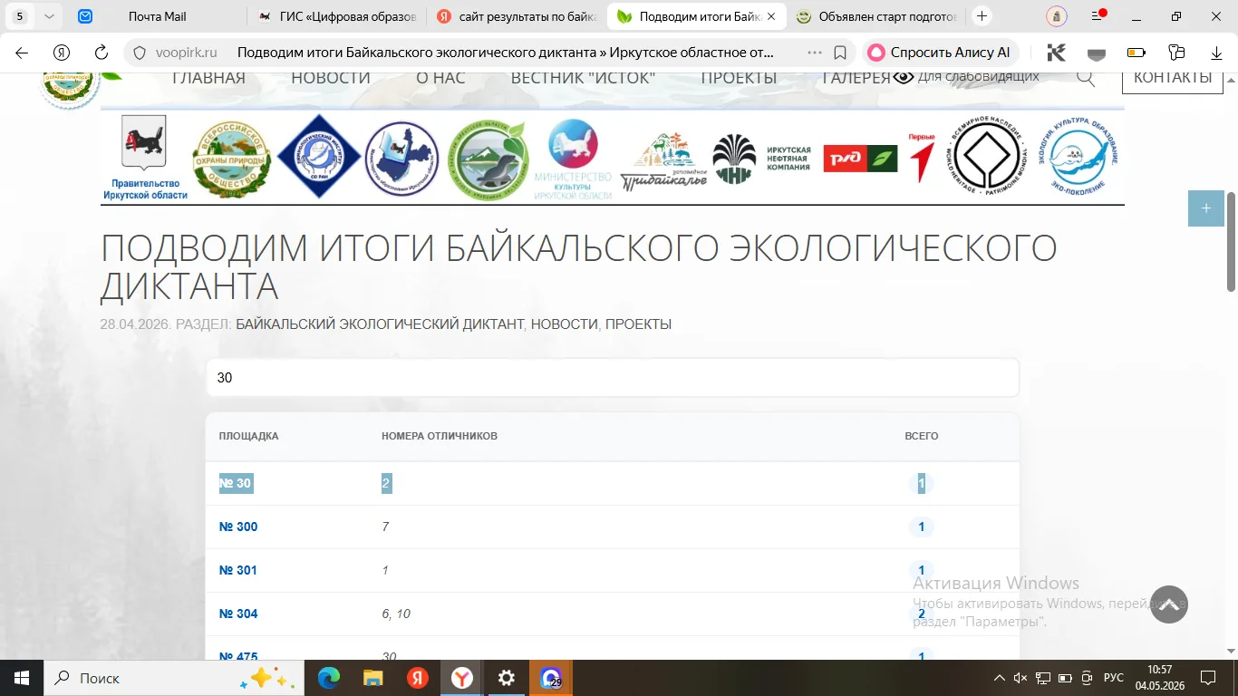Expand the blue plus side panel button
1238x696 pixels.
(x=1205, y=208)
